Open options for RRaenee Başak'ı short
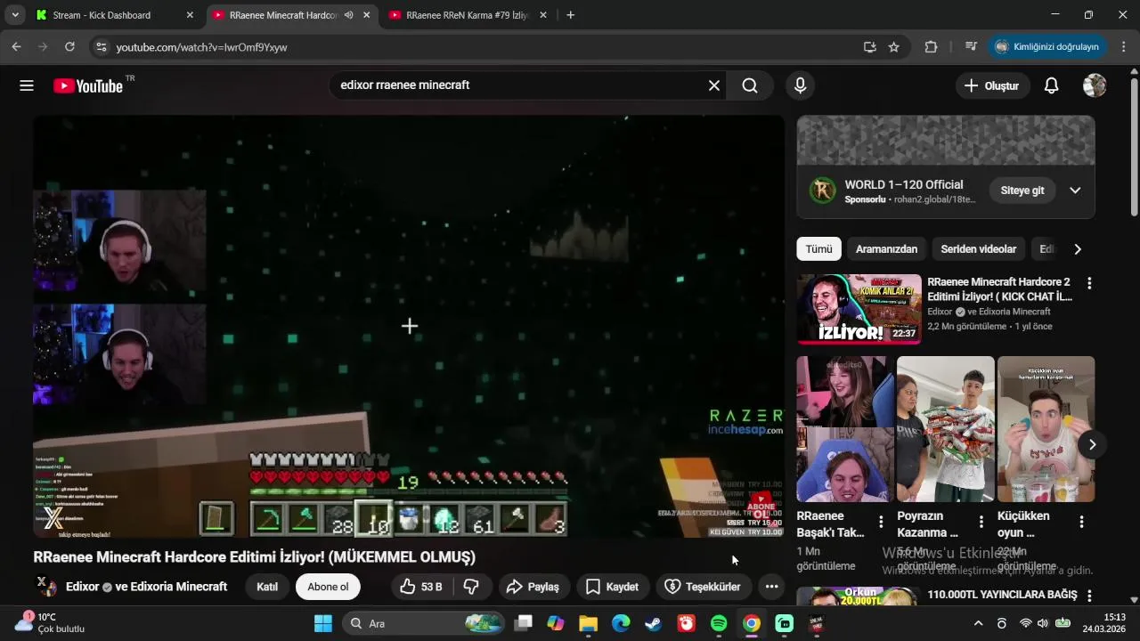This screenshot has width=1140, height=641. (881, 522)
